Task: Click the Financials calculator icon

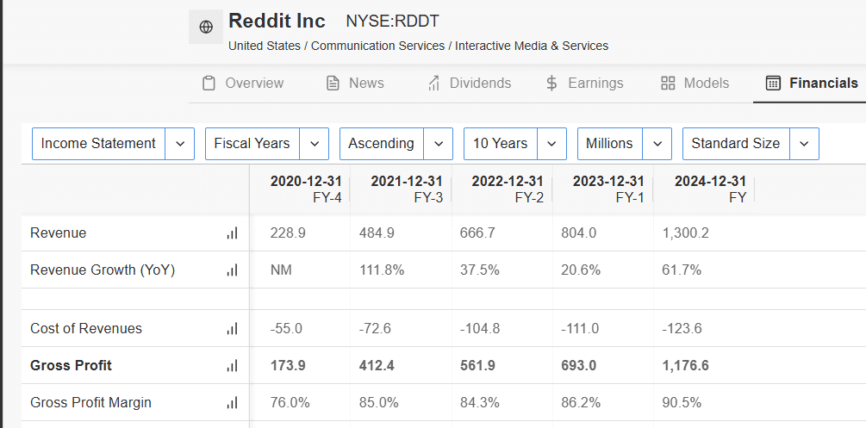Action: click(x=773, y=84)
